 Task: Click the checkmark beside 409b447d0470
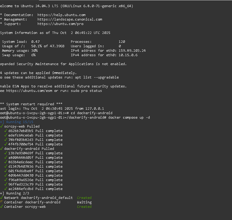click(x=6, y=175)
